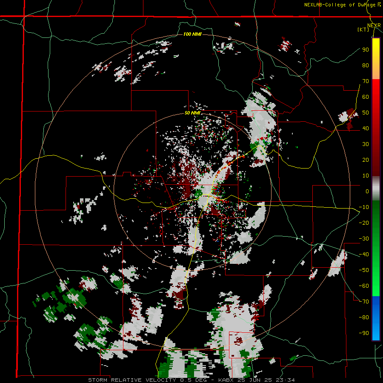This screenshot has height=383, width=383.
Task: Click the -80 value on the velocity scale
Action: tap(364, 317)
